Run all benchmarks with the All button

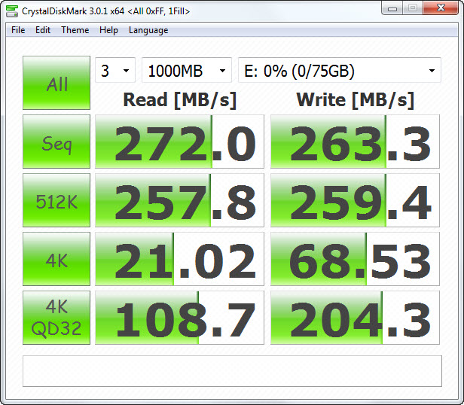[x=56, y=84]
